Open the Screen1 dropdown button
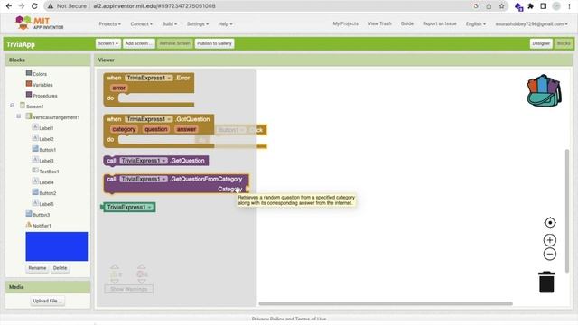 (108, 43)
